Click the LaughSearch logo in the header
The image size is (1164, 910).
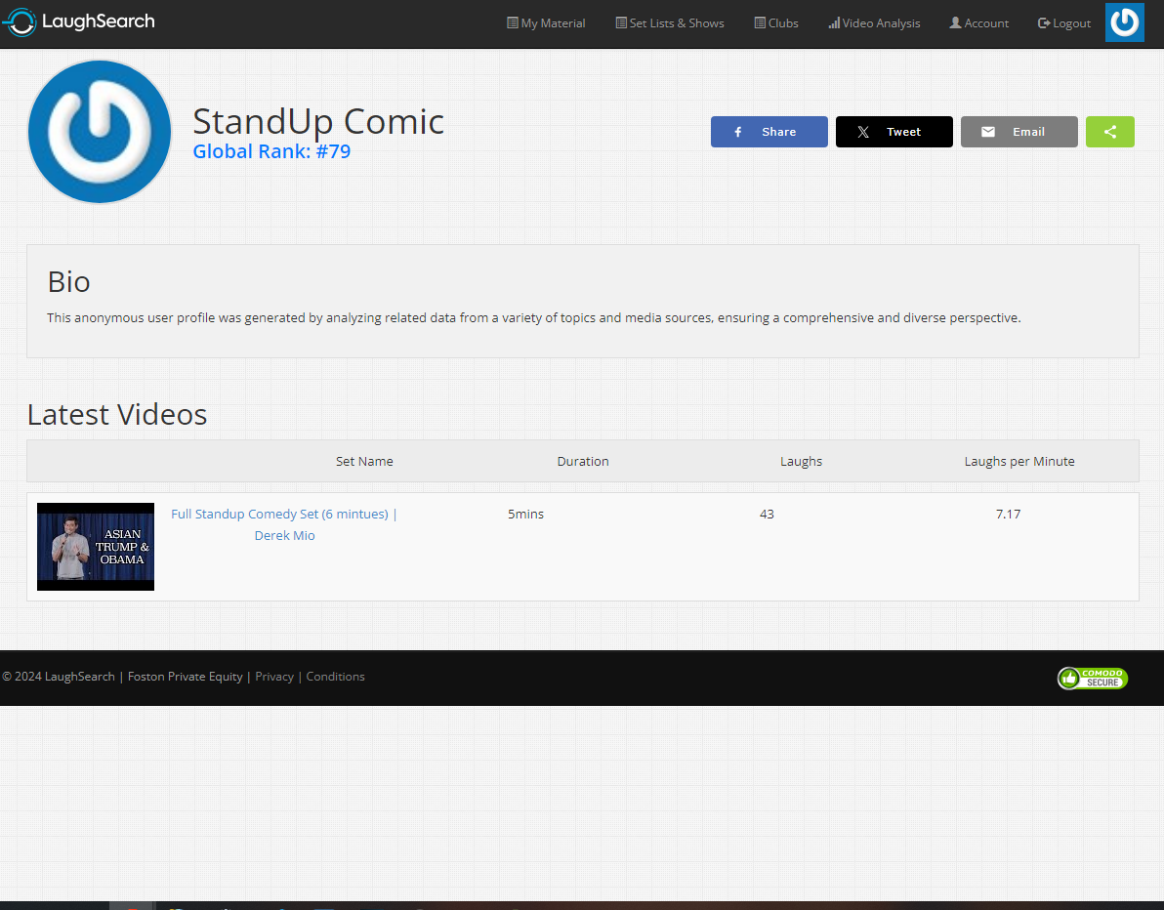(79, 22)
